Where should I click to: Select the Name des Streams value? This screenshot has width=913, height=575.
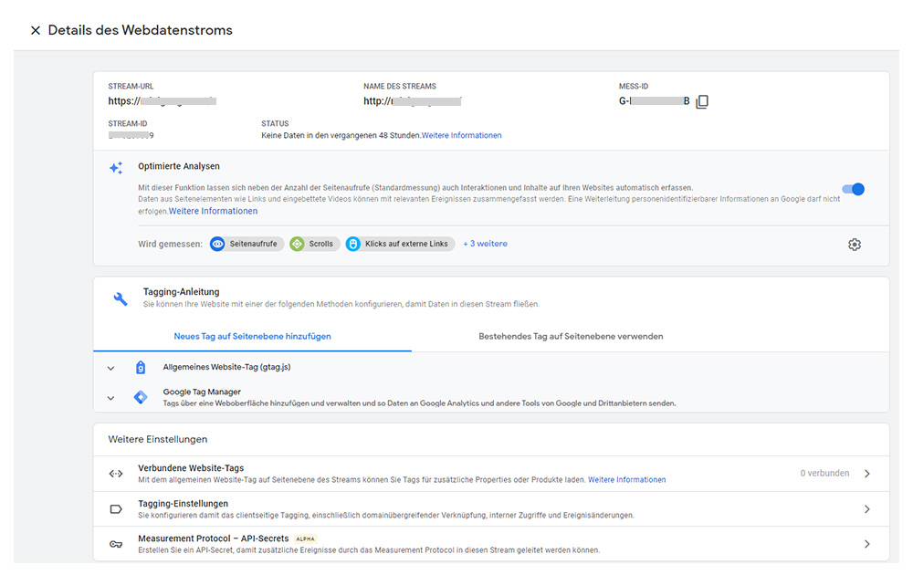click(413, 101)
